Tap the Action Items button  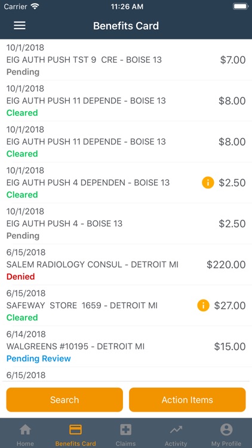(x=187, y=400)
